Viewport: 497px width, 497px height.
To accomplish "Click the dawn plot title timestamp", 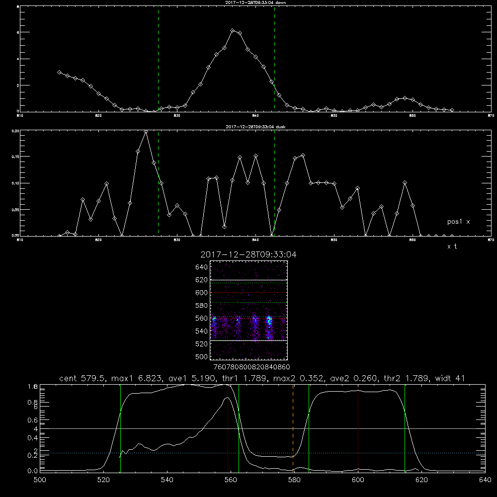I will [x=255, y=2].
